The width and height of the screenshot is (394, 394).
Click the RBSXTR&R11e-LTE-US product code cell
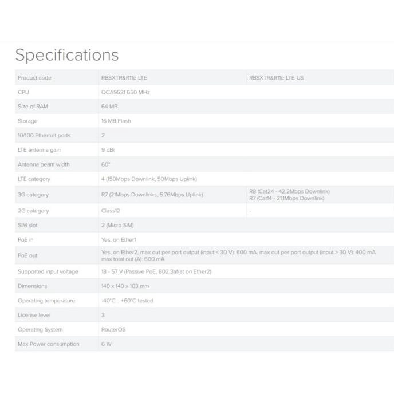[277, 78]
